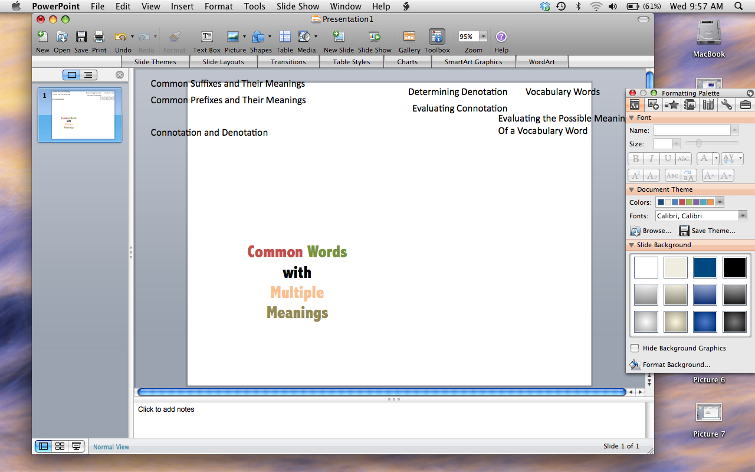Insert a Table using toolbar icon
755x472 pixels.
coord(285,37)
